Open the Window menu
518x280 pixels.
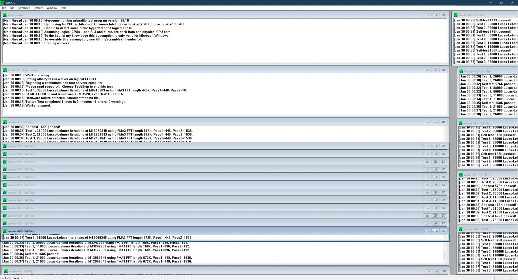click(52, 8)
